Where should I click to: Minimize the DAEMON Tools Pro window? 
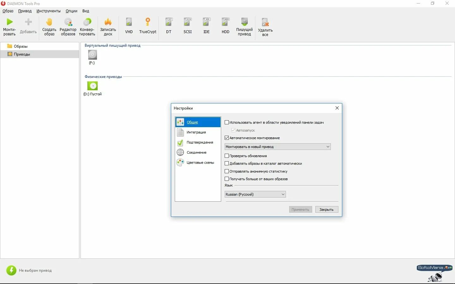point(418,3)
